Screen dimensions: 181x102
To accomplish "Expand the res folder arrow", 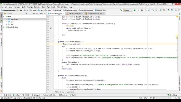I will (6, 25).
